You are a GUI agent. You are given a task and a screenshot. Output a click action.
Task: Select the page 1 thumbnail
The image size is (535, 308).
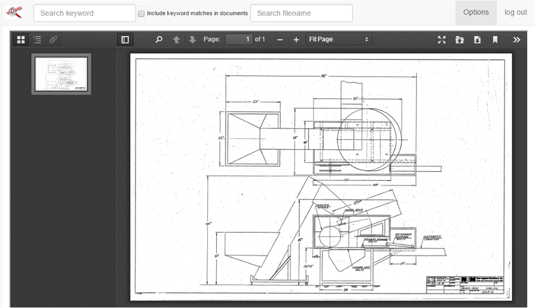(x=61, y=74)
